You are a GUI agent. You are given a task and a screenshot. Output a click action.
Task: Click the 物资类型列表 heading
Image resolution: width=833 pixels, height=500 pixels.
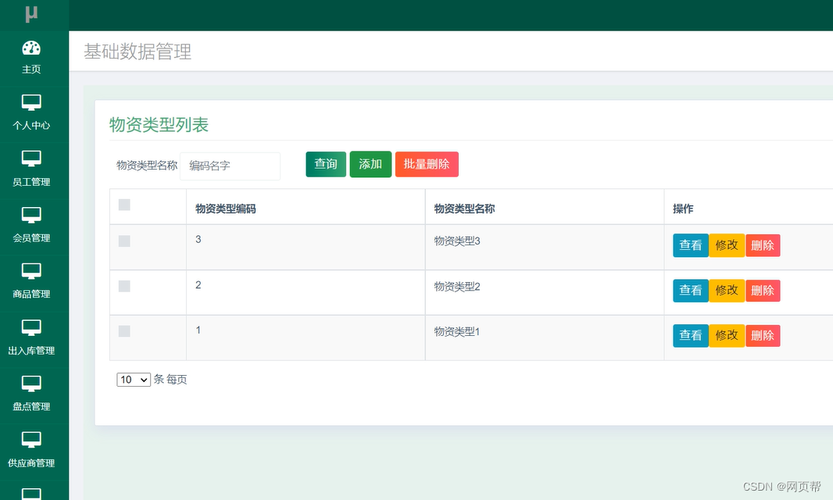(159, 125)
